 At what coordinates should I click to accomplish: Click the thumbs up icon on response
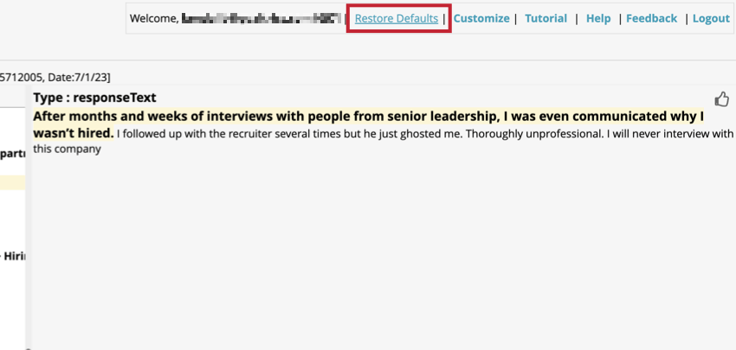[x=722, y=99]
